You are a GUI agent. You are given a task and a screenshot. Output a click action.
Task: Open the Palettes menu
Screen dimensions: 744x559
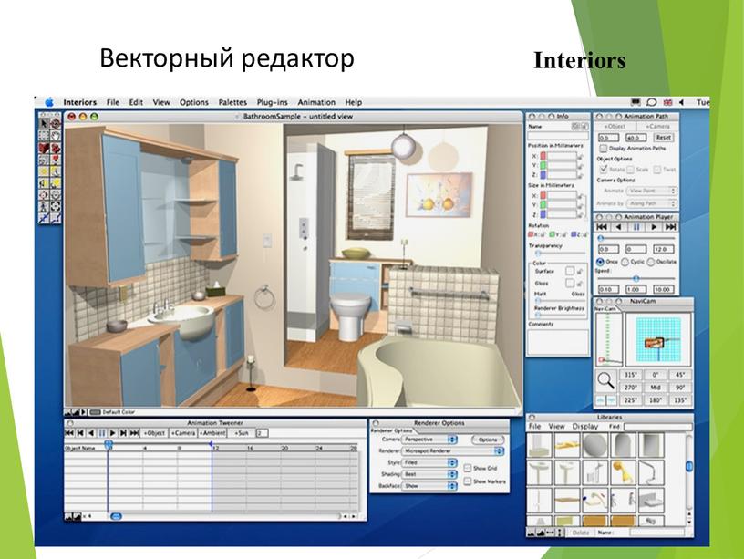point(232,102)
